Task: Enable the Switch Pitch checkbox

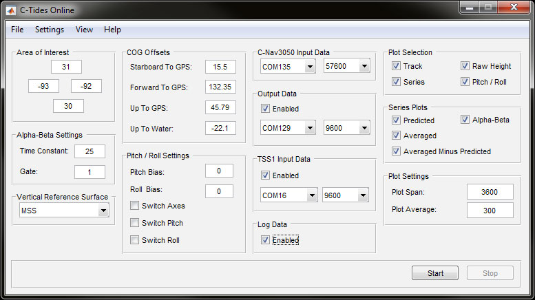Action: (134, 223)
